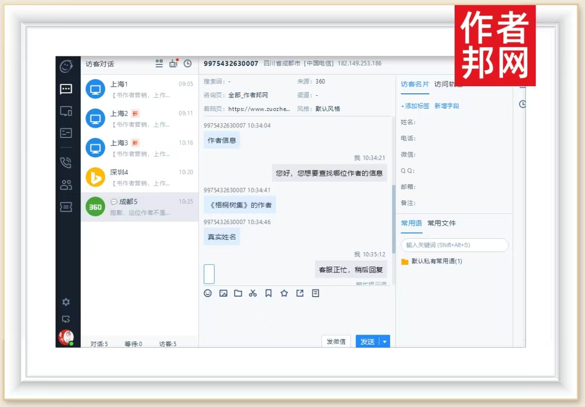Viewport: 585px width, 407px height.
Task: Click the 新增字段 link
Action: (447, 106)
